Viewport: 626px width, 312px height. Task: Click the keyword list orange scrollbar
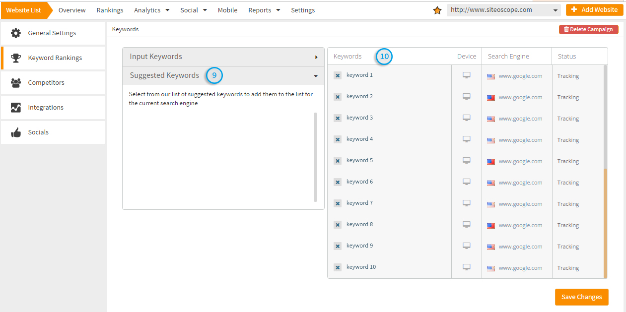click(x=605, y=223)
